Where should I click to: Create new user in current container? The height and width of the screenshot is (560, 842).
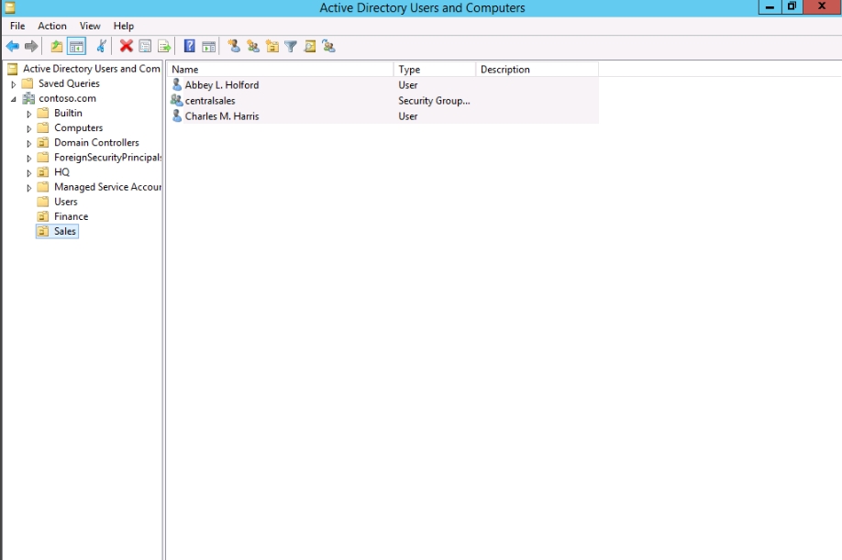[234, 47]
